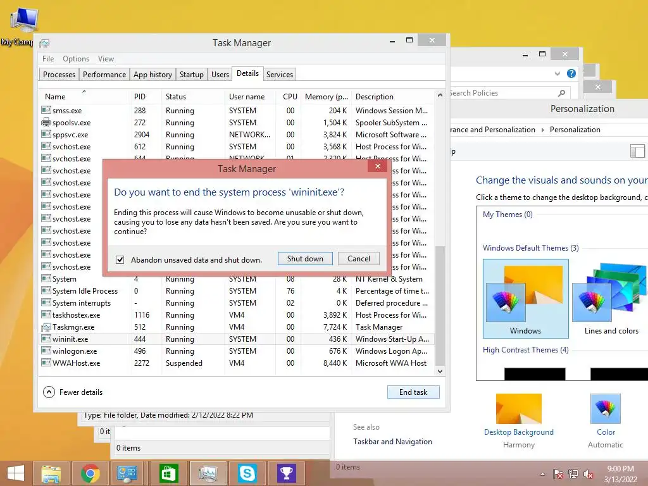
Task: Switch to the App history tab
Action: [x=153, y=75]
